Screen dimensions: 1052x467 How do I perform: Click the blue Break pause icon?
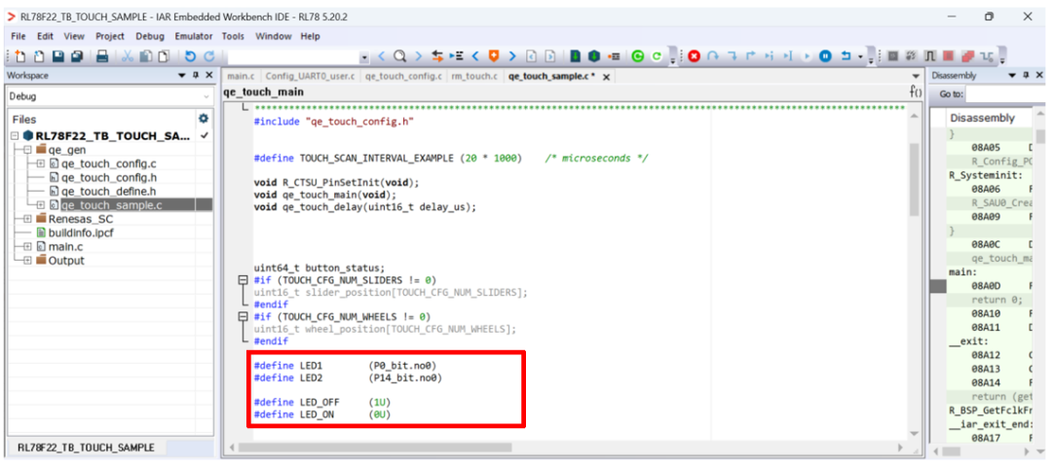point(825,57)
